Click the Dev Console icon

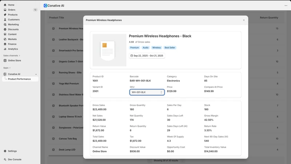[5, 159]
